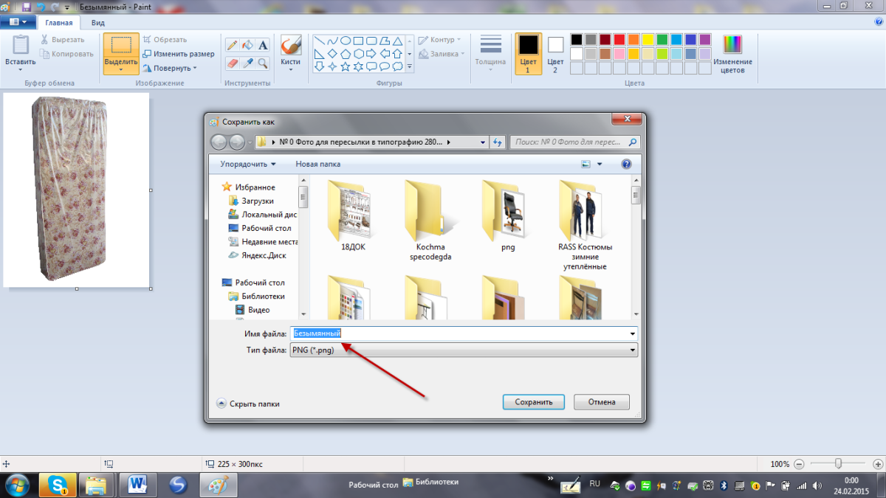This screenshot has height=498, width=886.
Task: Click Обрезать crop in Paint ribbon
Action: click(x=165, y=40)
